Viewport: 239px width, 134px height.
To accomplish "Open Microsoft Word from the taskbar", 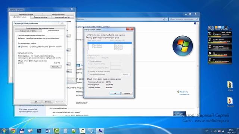I will [48, 131].
